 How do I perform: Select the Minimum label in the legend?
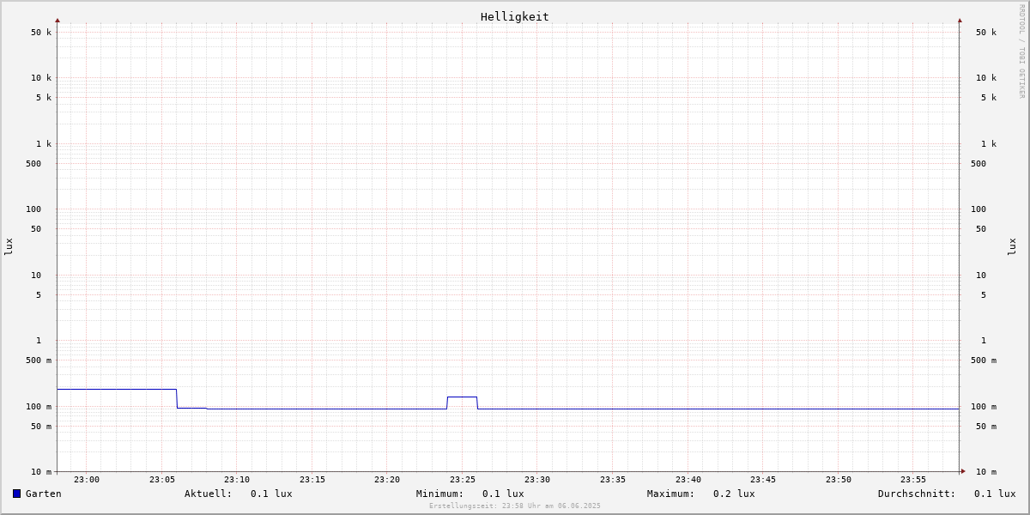pos(440,494)
